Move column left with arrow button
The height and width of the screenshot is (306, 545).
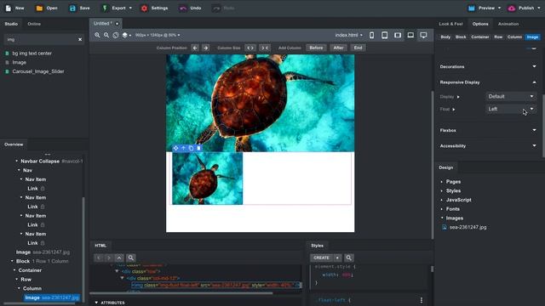(x=195, y=48)
